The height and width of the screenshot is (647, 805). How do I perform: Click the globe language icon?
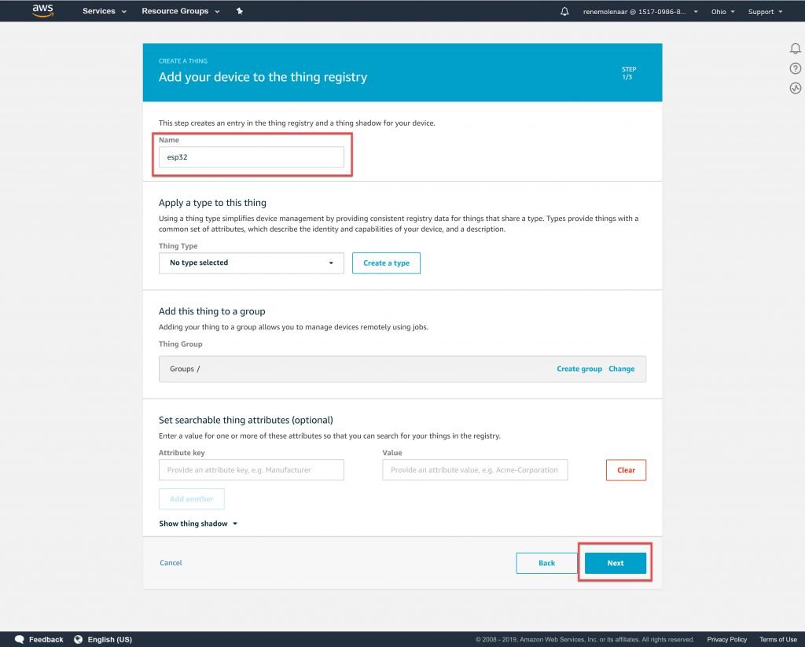[x=79, y=639]
